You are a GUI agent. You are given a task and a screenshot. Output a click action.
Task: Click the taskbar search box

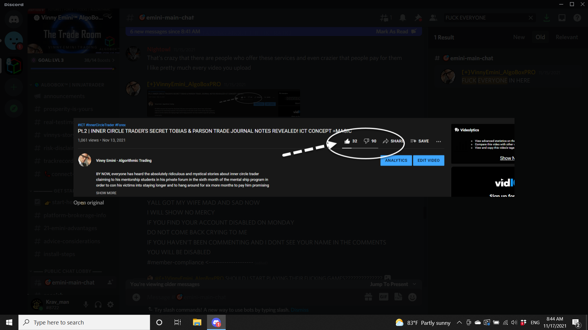(x=84, y=322)
